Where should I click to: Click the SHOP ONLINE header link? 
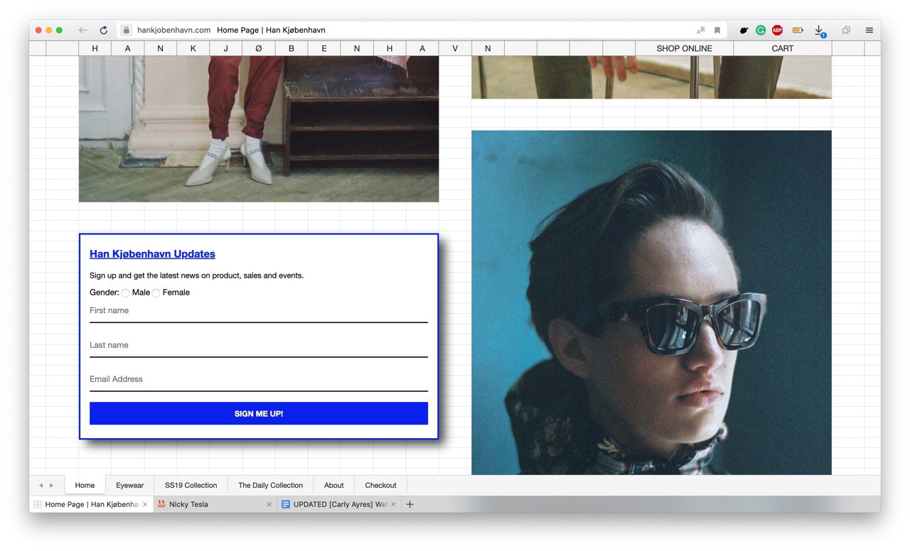click(684, 48)
